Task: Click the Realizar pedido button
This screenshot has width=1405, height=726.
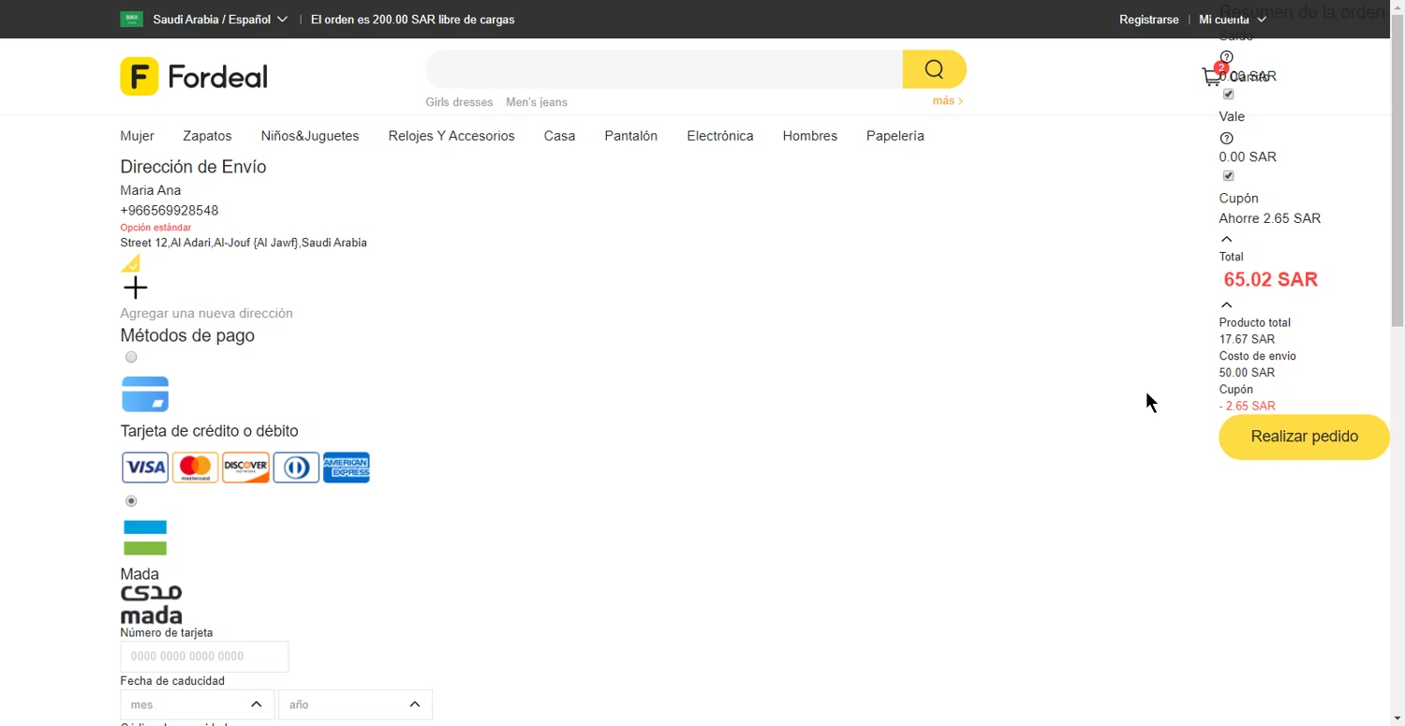Action: pyautogui.click(x=1304, y=437)
